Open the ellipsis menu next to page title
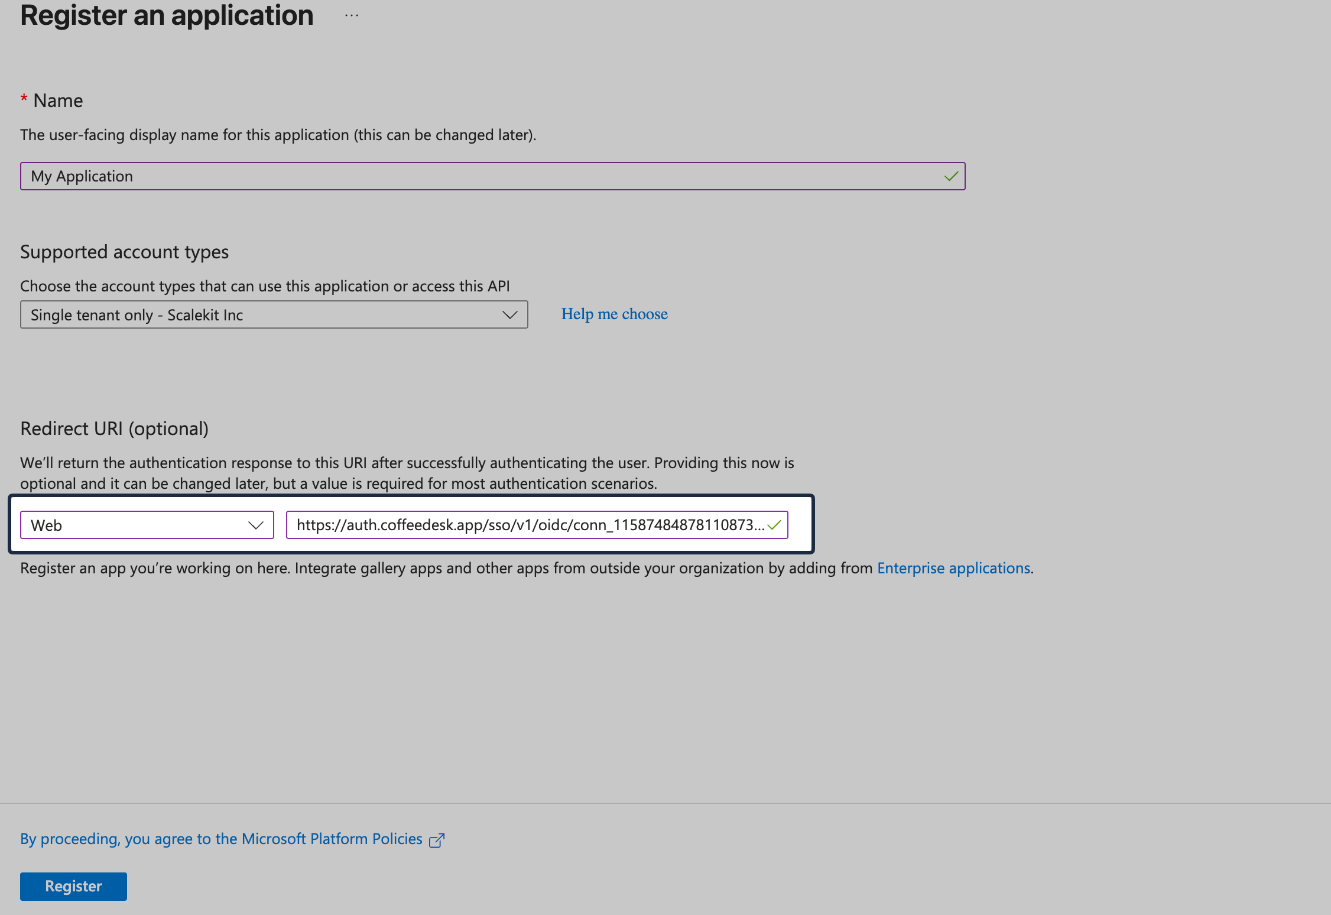This screenshot has height=915, width=1331. (x=351, y=15)
